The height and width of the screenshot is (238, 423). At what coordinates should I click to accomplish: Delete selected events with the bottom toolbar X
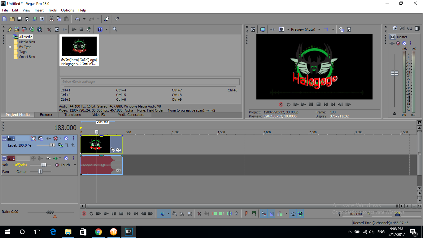tap(199, 214)
